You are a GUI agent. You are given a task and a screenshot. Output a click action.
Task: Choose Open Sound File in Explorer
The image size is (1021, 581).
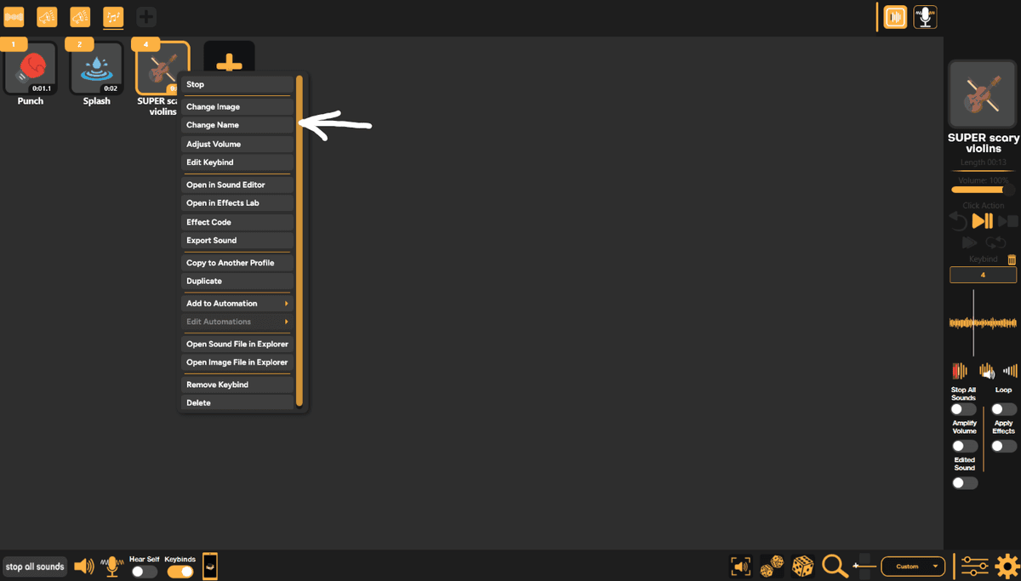click(x=237, y=345)
